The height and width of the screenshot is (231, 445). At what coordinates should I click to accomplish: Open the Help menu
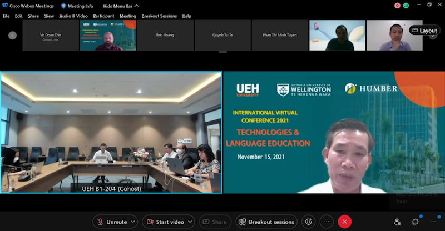(x=187, y=16)
